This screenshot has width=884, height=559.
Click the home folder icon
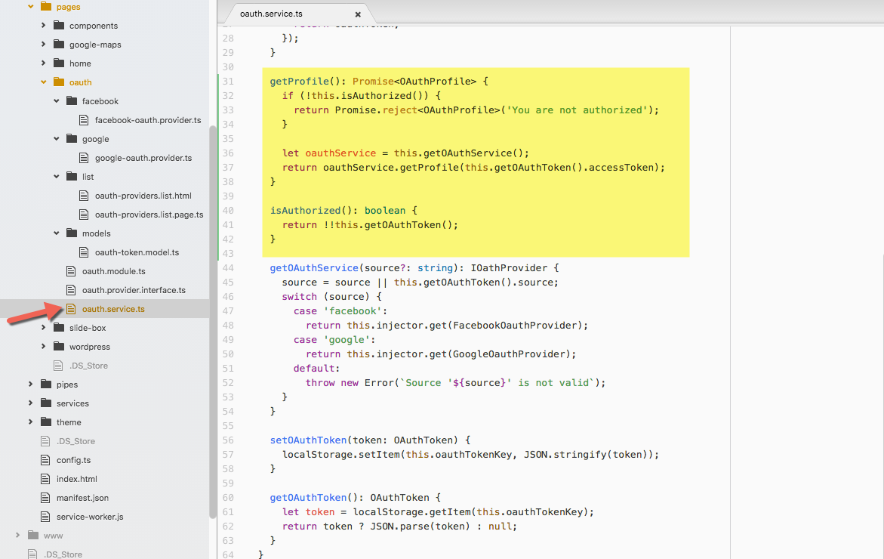pyautogui.click(x=59, y=63)
